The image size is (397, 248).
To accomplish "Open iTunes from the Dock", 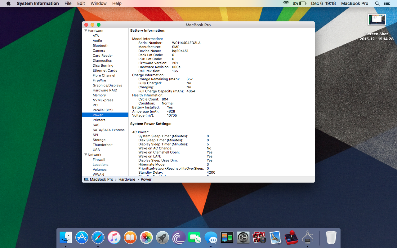I will (x=114, y=238).
